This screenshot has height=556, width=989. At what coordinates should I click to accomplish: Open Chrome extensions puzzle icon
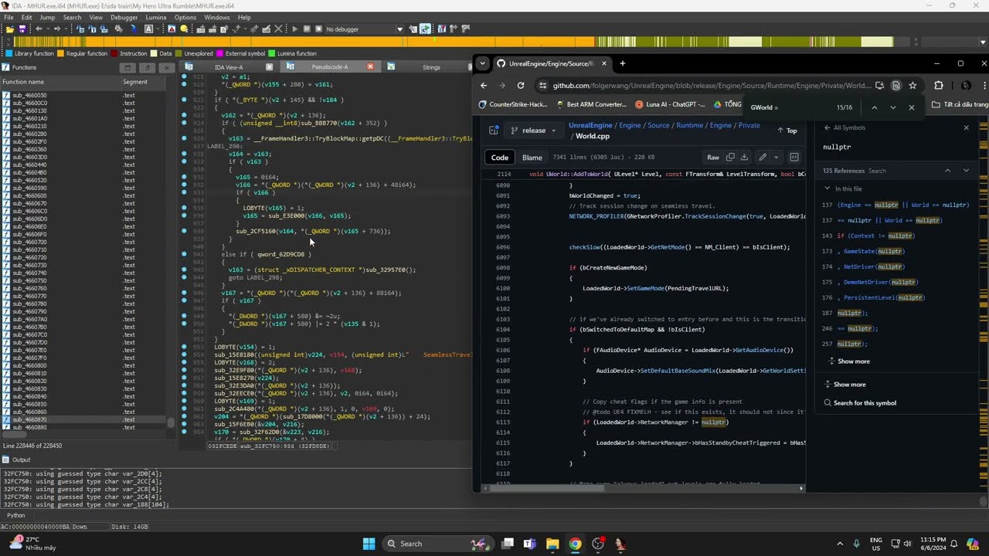(939, 86)
